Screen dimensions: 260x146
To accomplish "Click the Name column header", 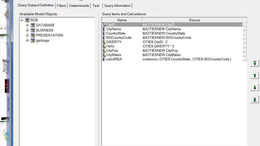I will (122, 20).
